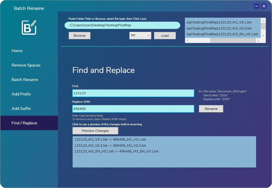Screen dimensions: 272x188
Task: Open the Add Prefix page
Action: pos(21,94)
